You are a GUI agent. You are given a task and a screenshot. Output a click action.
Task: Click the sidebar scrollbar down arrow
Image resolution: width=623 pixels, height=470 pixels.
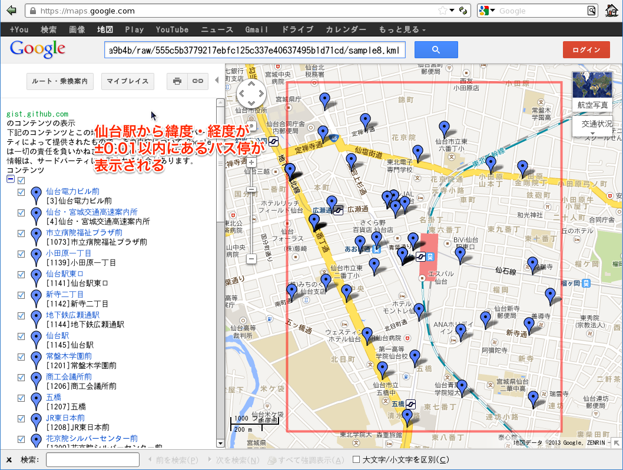(220, 444)
